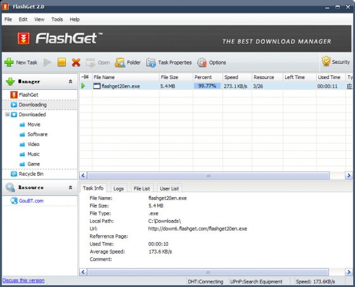Click the FlashGet logo in banner
This screenshot has width=355, height=287.
23,39
